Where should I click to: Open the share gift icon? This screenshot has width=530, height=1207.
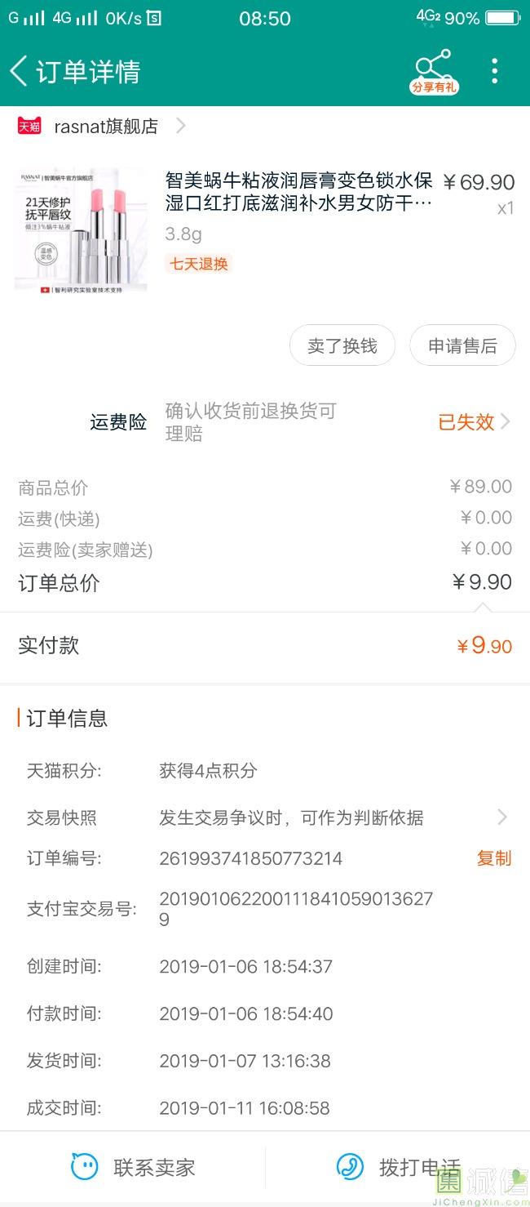coord(433,71)
